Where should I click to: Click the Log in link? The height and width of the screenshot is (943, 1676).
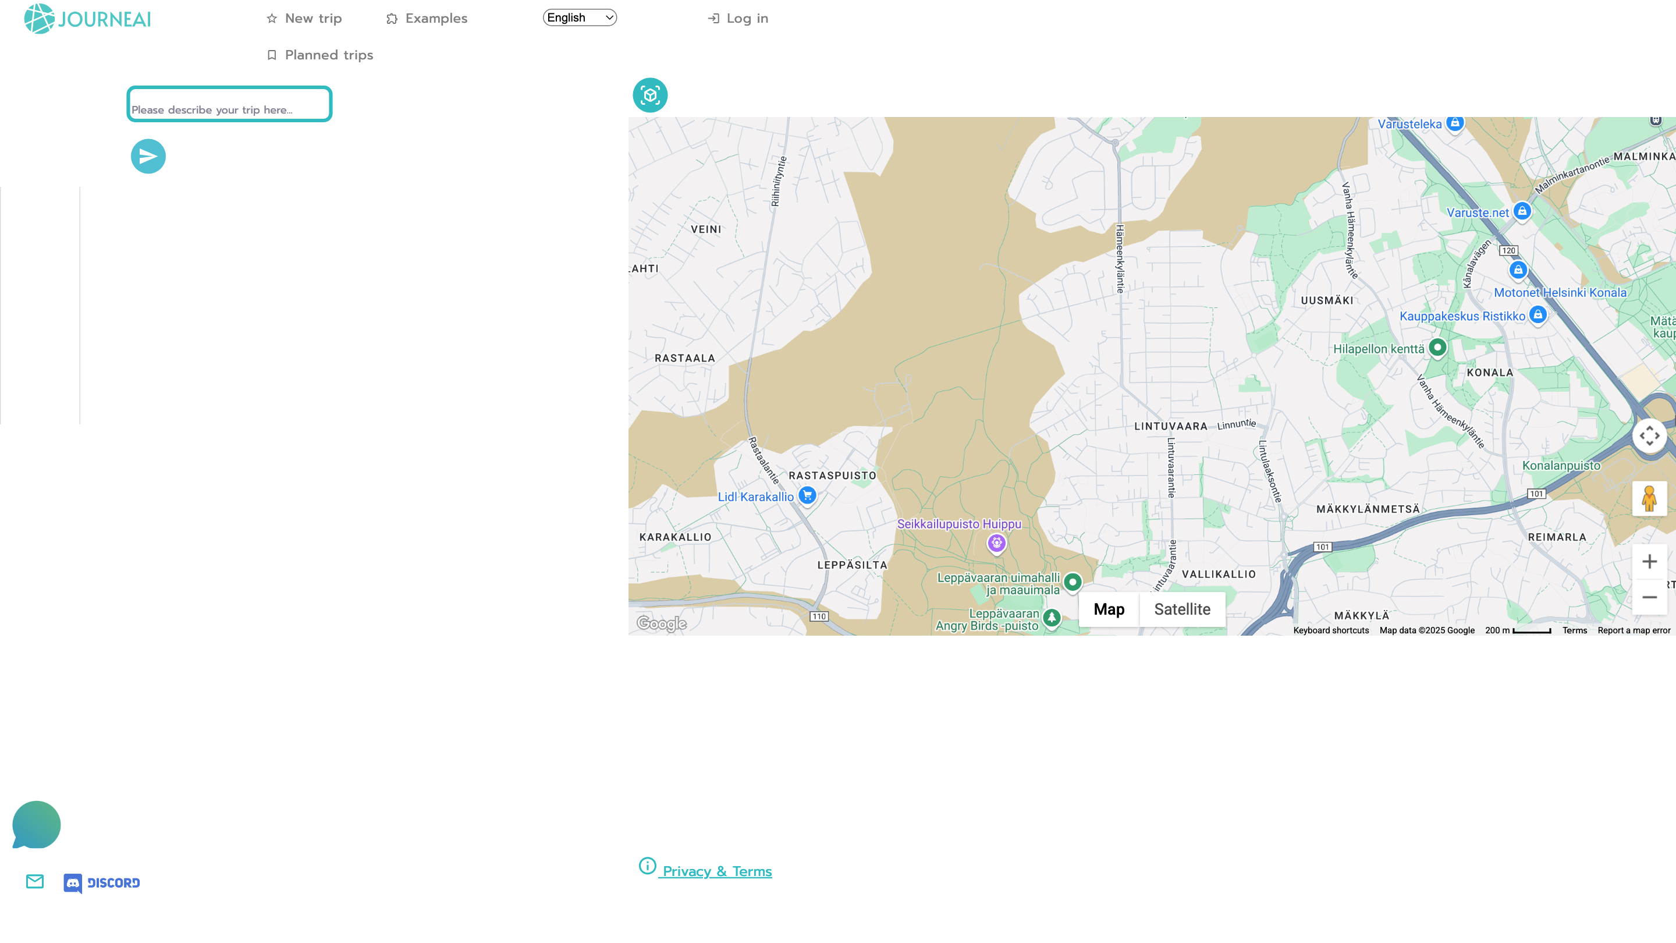[x=738, y=18]
